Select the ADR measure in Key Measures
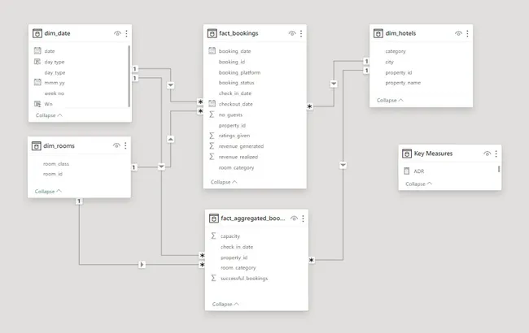The width and height of the screenshot is (529, 333). (418, 171)
